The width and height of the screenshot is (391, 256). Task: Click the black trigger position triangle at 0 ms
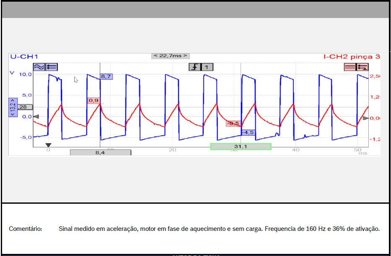48,145
